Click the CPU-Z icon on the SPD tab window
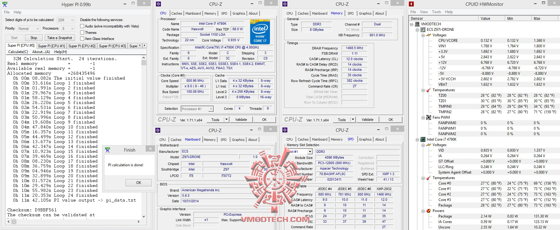This screenshot has width=560, height=230. pyautogui.click(x=285, y=130)
